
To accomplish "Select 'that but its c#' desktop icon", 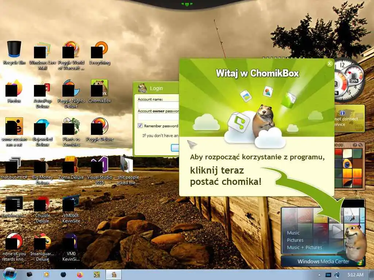I will 14,168.
